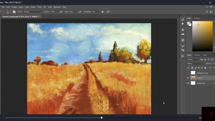The height and width of the screenshot is (121, 215).
Task: Open the Select menu
Action: point(33,7)
